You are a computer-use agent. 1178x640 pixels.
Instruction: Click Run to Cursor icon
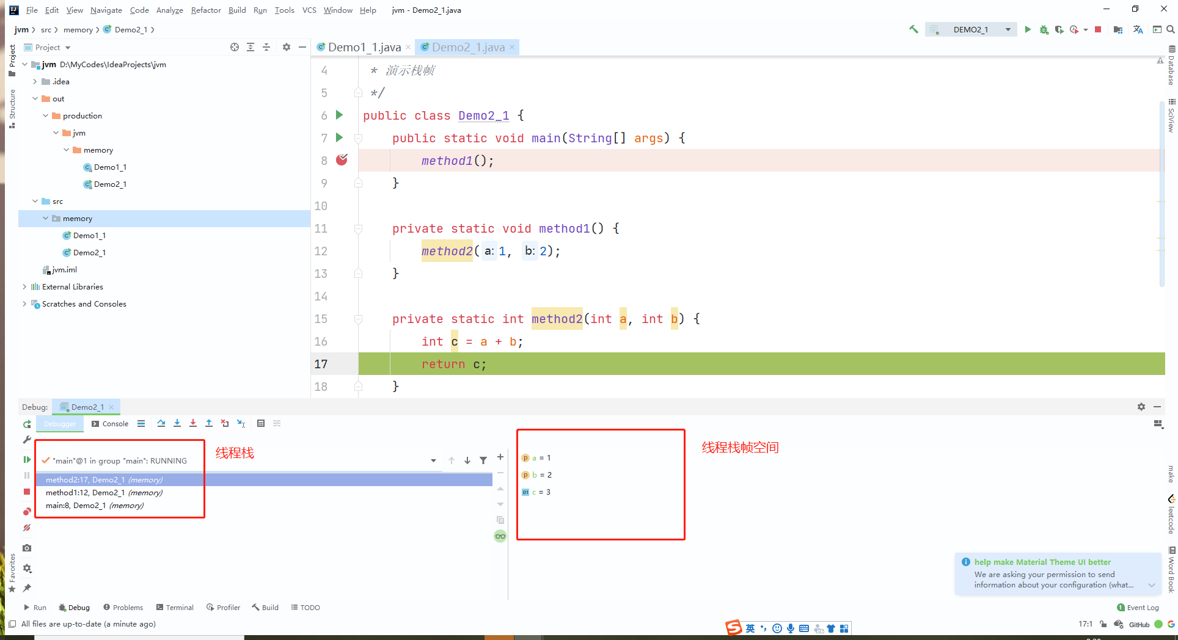pyautogui.click(x=241, y=423)
